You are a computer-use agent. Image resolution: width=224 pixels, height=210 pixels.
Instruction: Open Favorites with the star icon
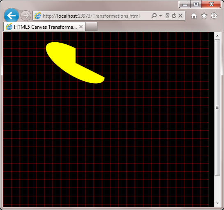point(204,16)
